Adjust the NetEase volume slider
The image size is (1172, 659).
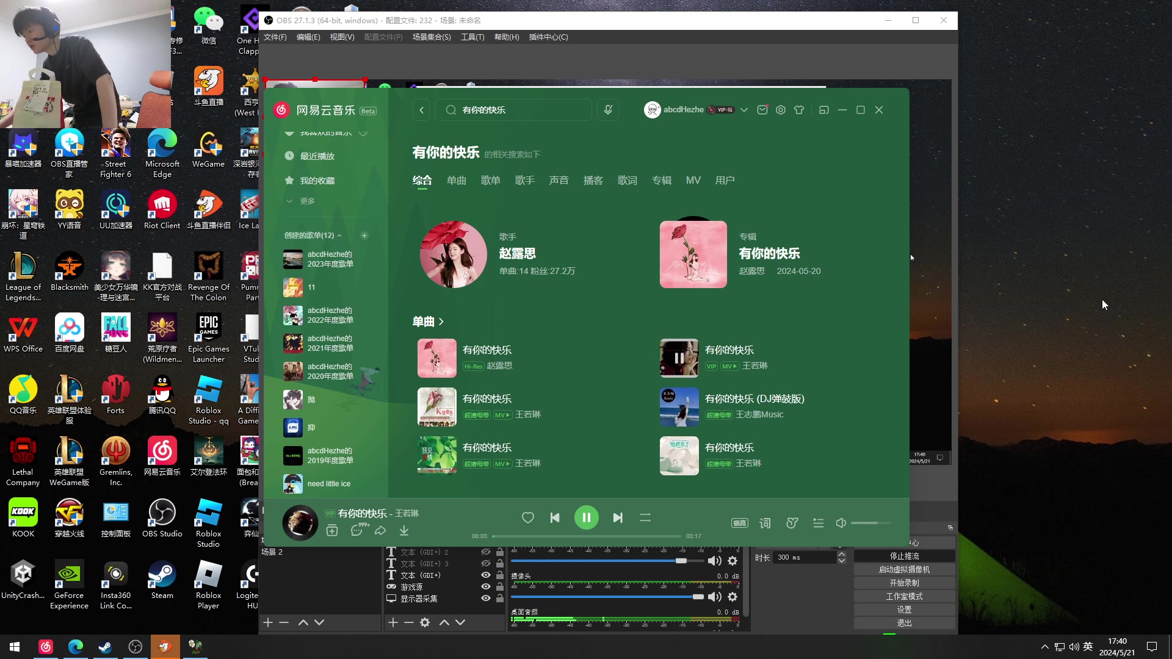(x=871, y=523)
